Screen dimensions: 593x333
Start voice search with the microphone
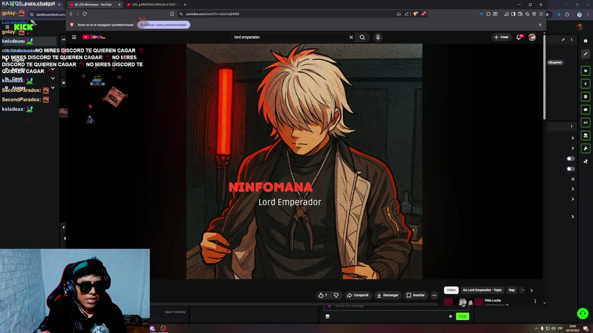(378, 37)
